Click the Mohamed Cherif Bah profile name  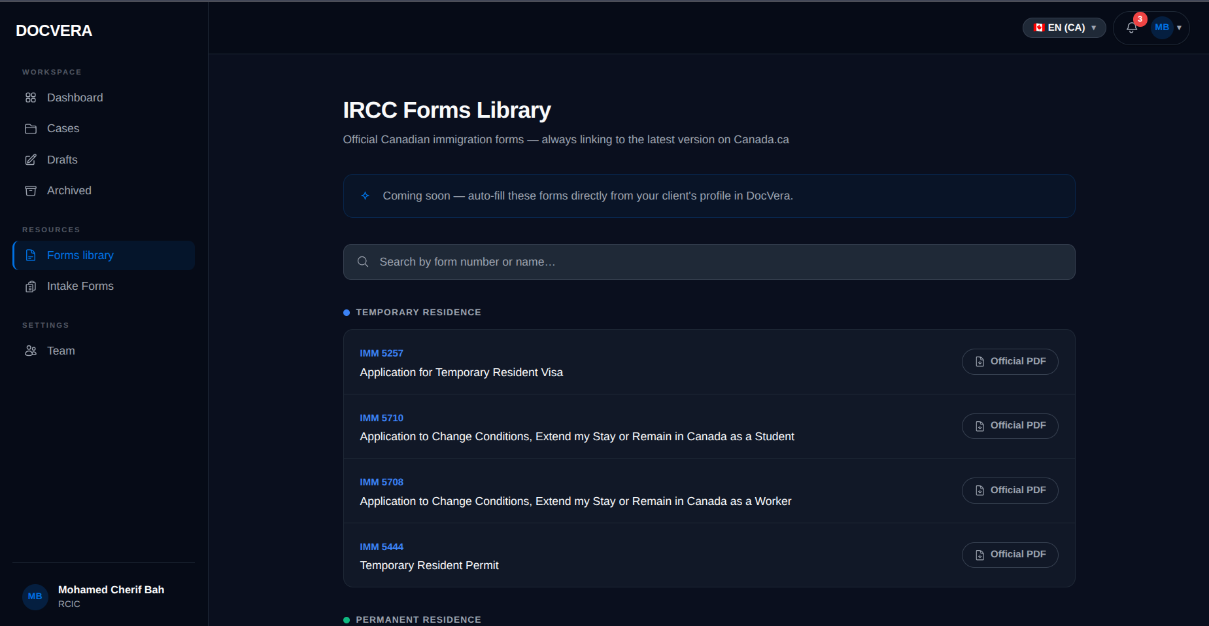tap(111, 590)
